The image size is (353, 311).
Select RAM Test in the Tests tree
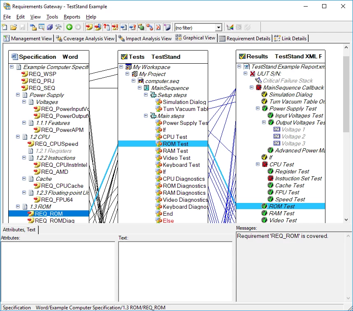[175, 151]
